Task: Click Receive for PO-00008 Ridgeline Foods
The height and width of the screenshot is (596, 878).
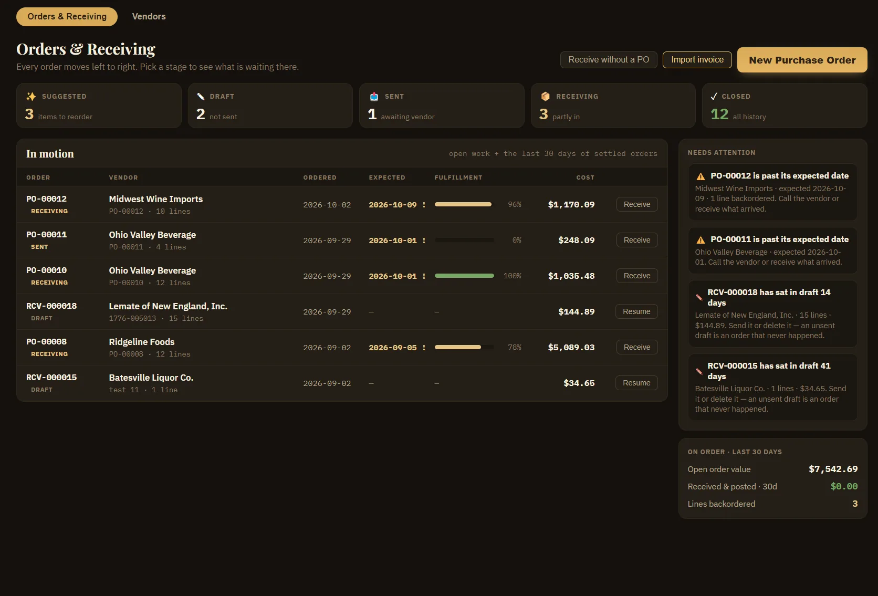Action: click(x=637, y=348)
